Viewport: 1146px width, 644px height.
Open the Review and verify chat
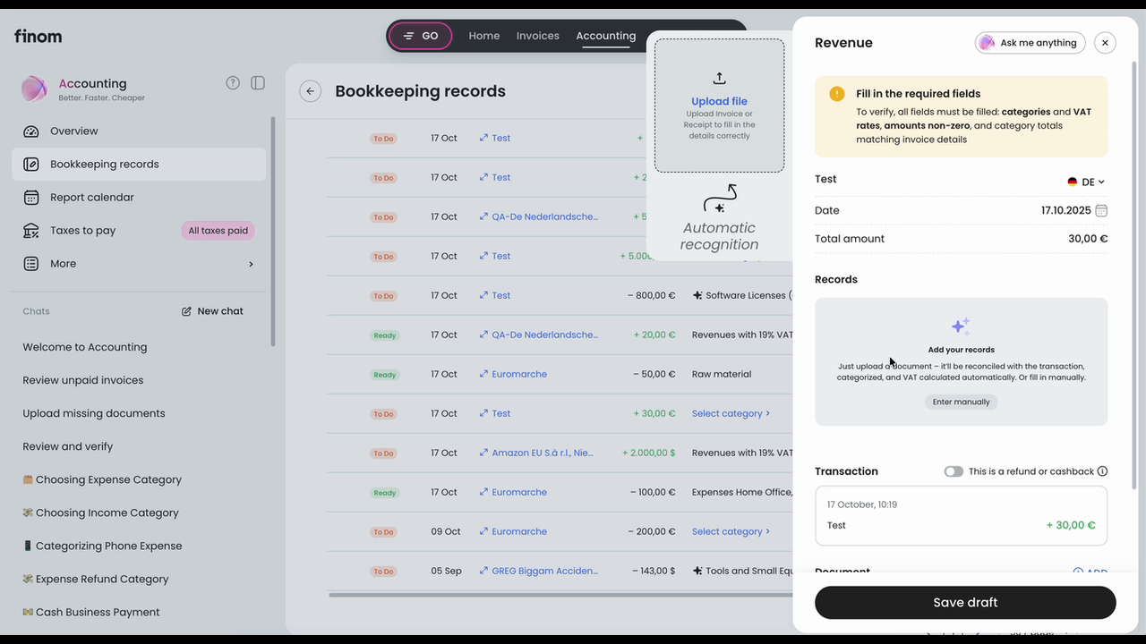[68, 446]
